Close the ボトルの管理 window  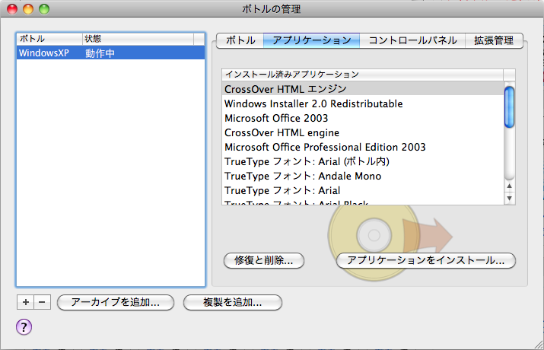(12, 9)
